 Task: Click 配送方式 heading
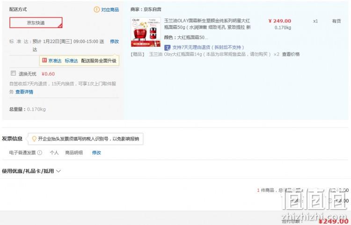pos(18,9)
